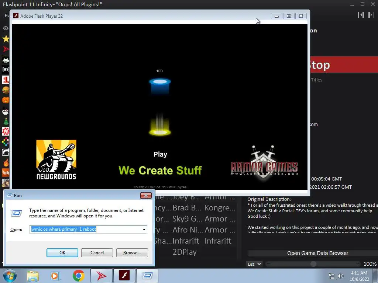The width and height of the screenshot is (378, 283).
Task: Confirm the Run dialog with OK
Action: pyautogui.click(x=62, y=253)
